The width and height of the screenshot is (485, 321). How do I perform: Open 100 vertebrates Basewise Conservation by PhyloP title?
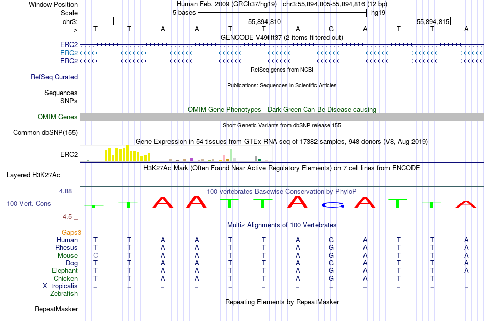(282, 191)
